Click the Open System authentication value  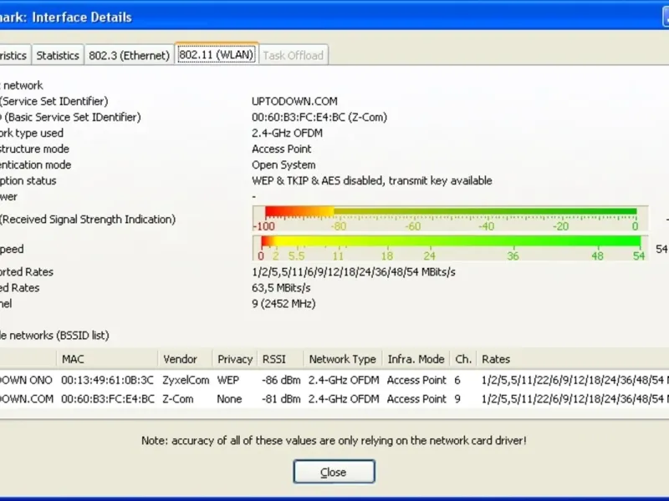(283, 164)
